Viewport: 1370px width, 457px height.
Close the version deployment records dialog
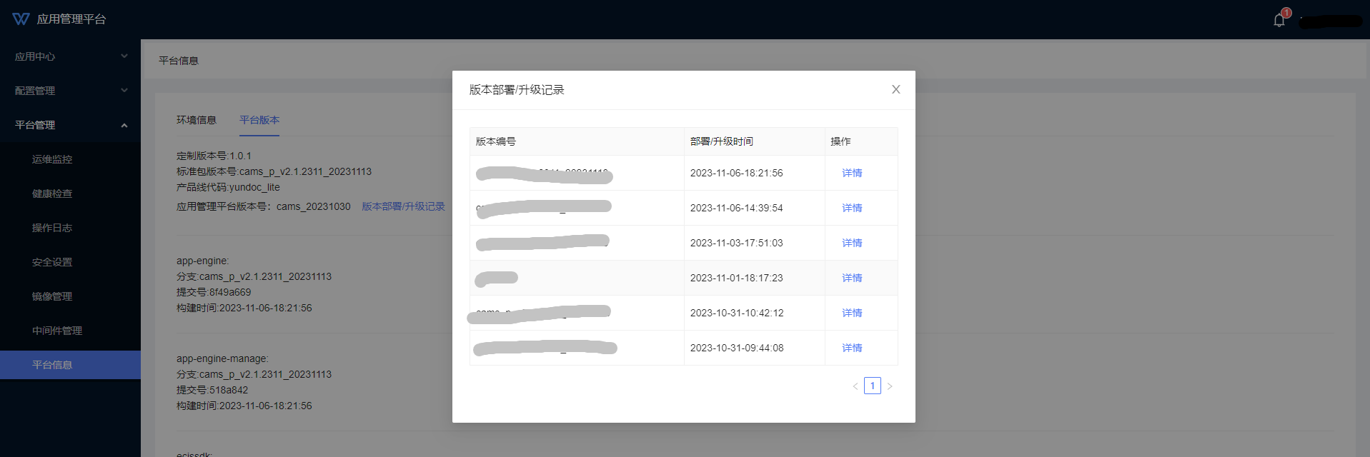click(895, 89)
